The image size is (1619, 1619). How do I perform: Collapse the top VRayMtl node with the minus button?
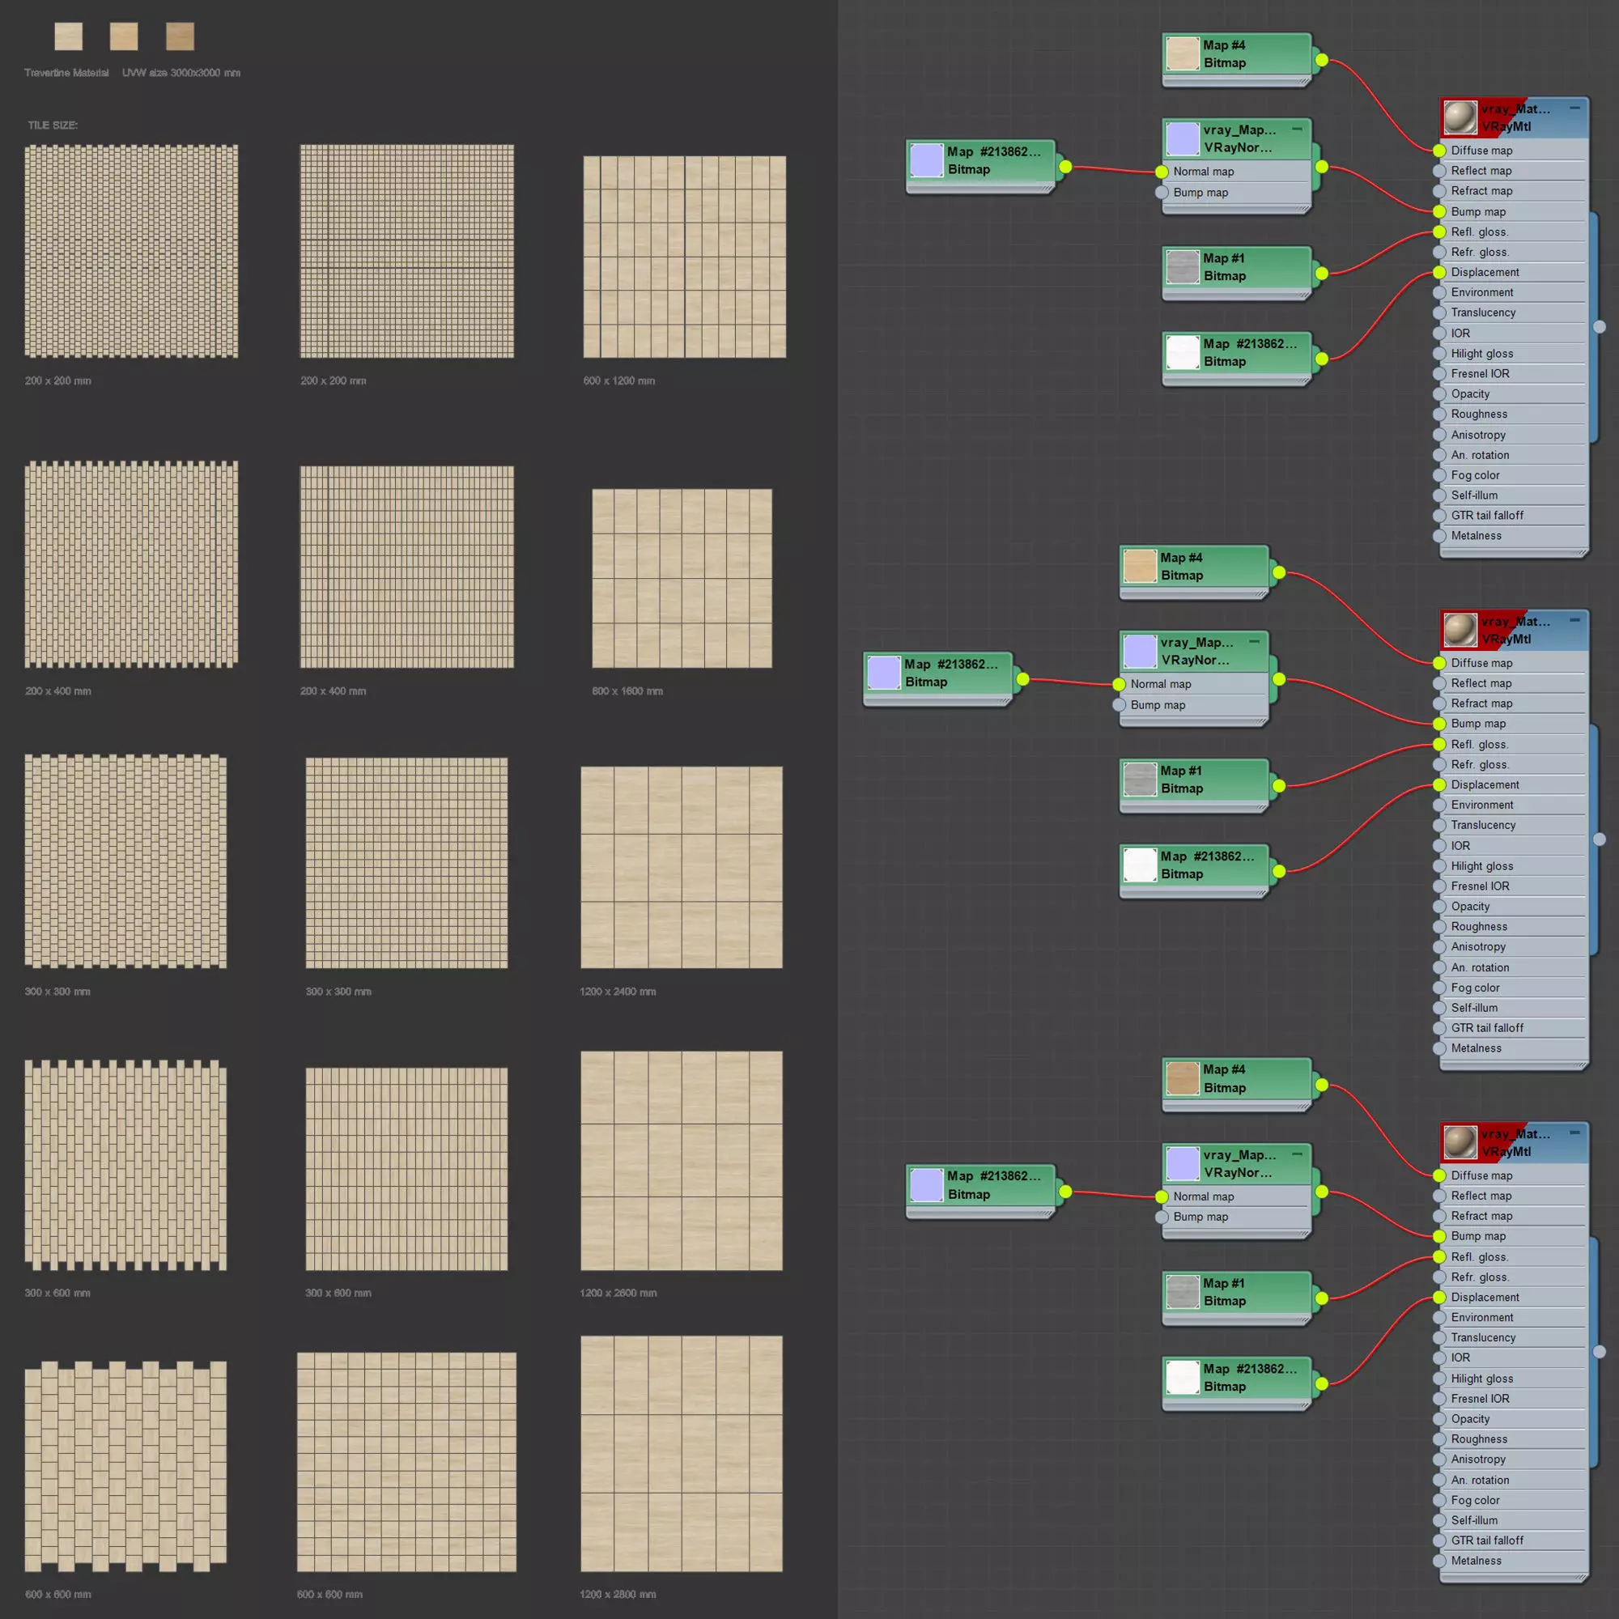point(1574,108)
